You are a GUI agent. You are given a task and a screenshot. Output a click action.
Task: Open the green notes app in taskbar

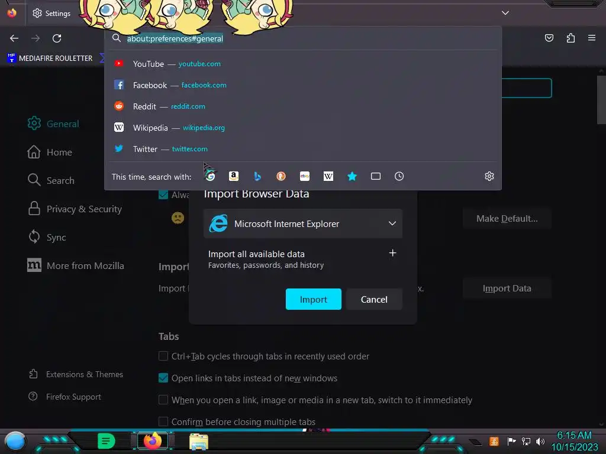tap(107, 441)
